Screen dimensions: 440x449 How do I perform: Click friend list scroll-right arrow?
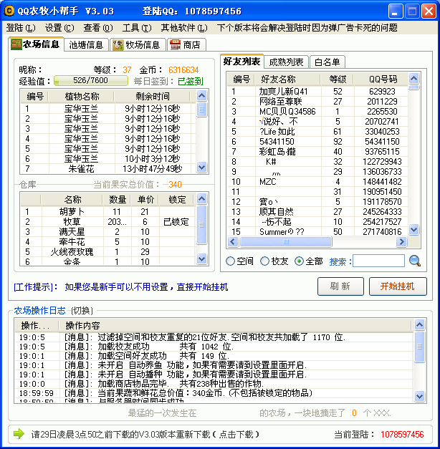[x=401, y=242]
